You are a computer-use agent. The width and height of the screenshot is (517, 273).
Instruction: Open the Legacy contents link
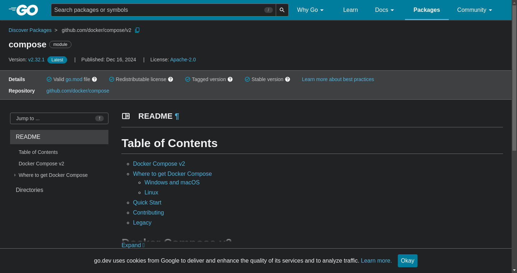pos(142,222)
